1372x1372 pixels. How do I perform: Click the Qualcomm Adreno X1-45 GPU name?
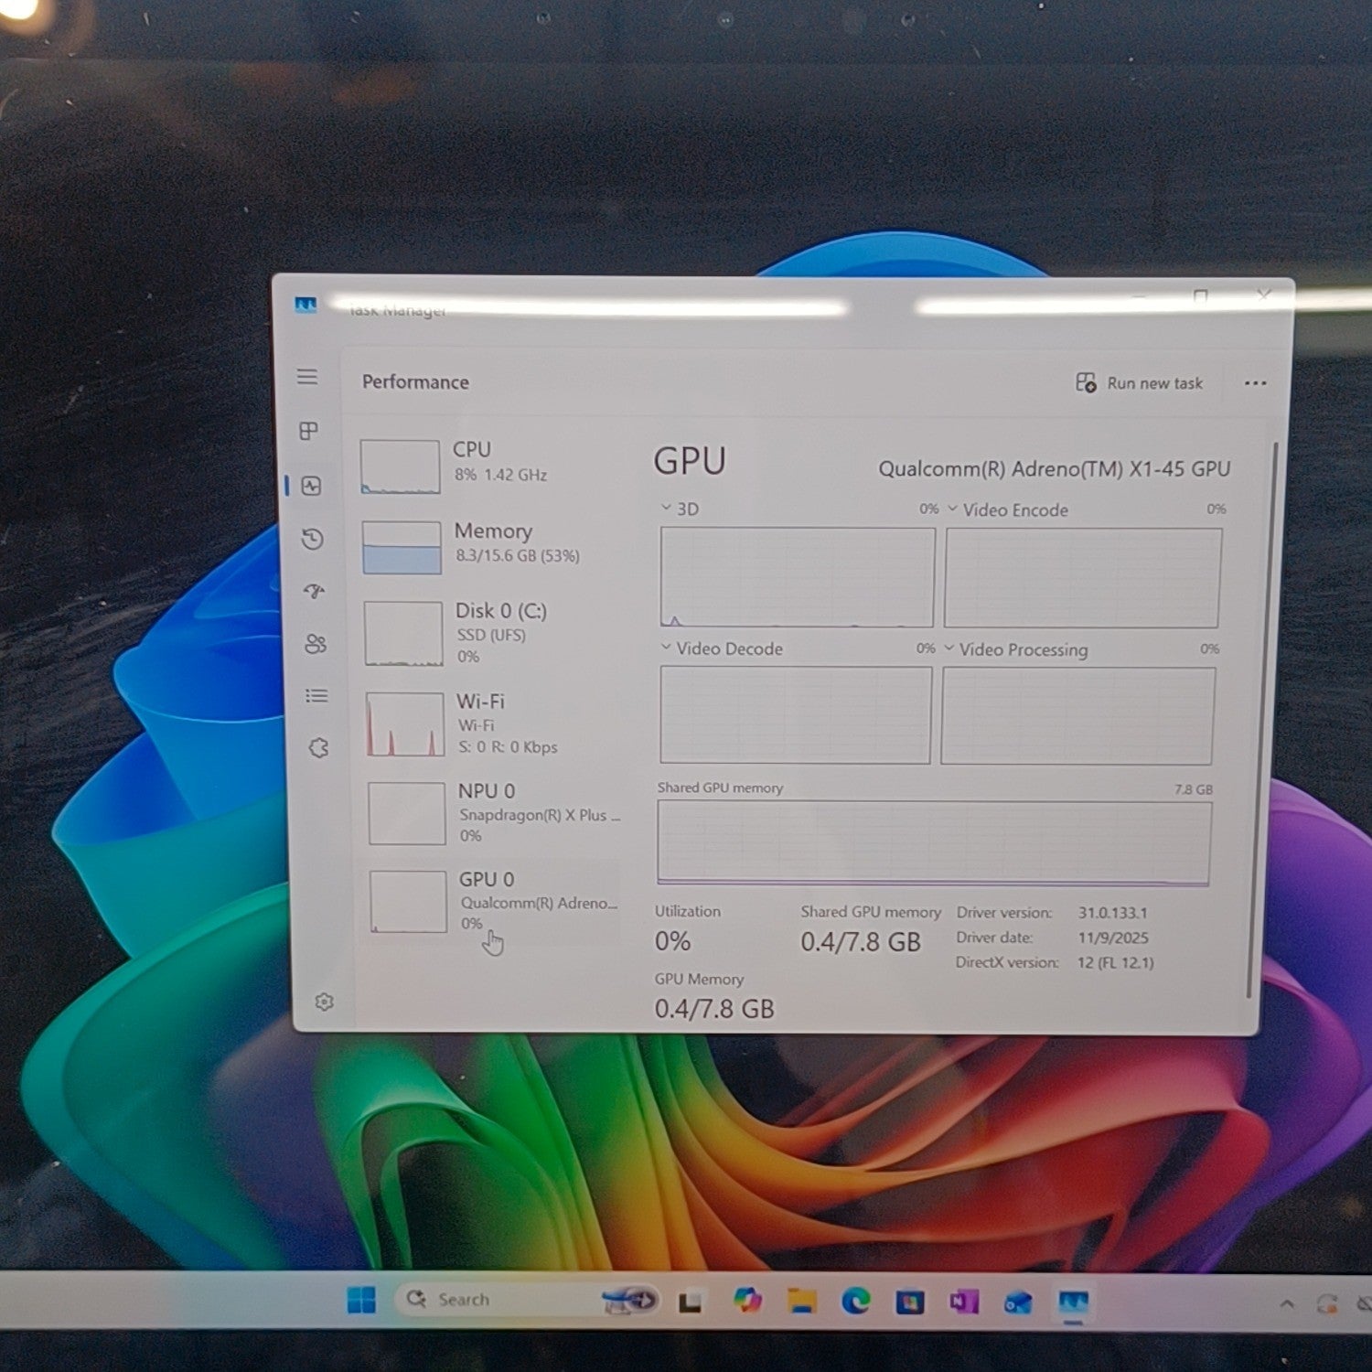(1054, 468)
